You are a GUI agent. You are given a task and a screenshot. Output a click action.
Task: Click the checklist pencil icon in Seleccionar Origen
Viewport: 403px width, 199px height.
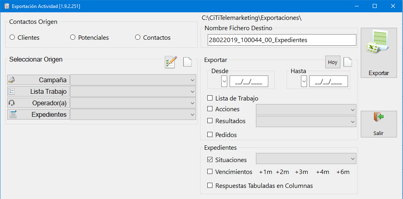pyautogui.click(x=171, y=62)
